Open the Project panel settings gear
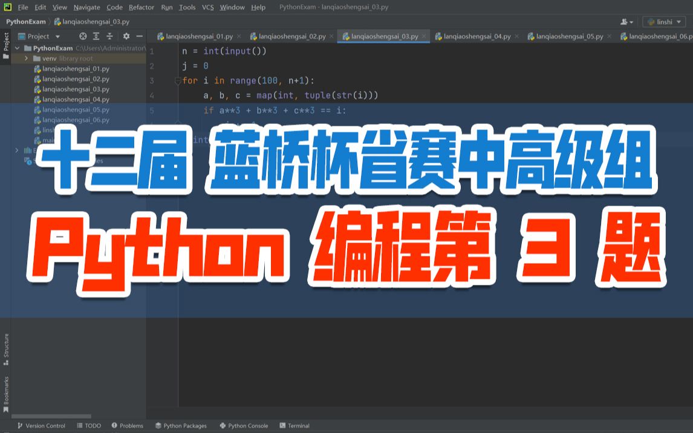The image size is (693, 433). coord(126,36)
